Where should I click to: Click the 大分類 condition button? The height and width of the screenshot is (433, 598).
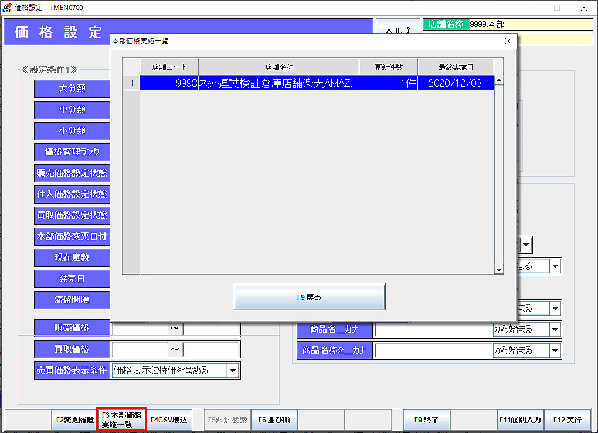(72, 89)
